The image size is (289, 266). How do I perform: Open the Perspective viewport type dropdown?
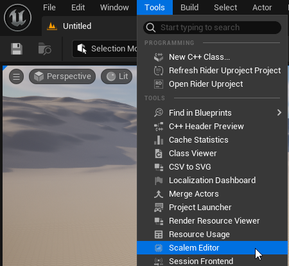click(62, 76)
